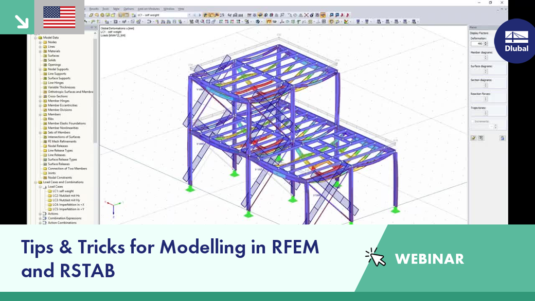
Task: Select the Member Hinges tree item
Action: (x=58, y=101)
